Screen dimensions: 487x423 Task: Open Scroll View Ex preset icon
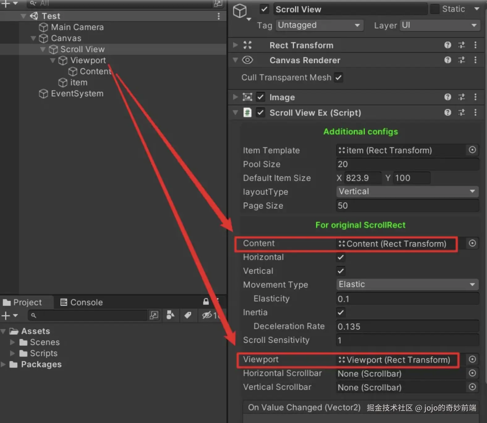462,112
